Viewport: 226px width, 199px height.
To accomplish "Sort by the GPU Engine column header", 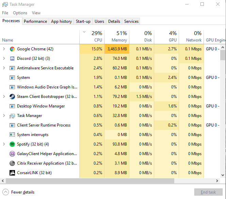I will pos(215,37).
